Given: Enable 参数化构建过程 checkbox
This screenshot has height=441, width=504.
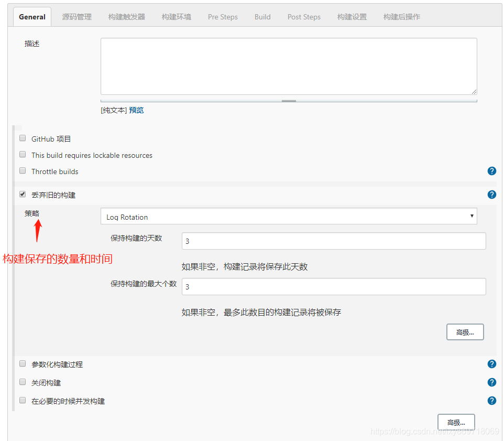Looking at the screenshot, I should [23, 364].
